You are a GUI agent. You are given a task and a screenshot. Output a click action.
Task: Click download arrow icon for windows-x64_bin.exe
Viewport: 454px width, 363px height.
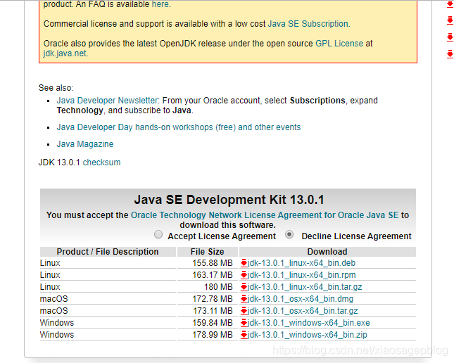(x=244, y=323)
